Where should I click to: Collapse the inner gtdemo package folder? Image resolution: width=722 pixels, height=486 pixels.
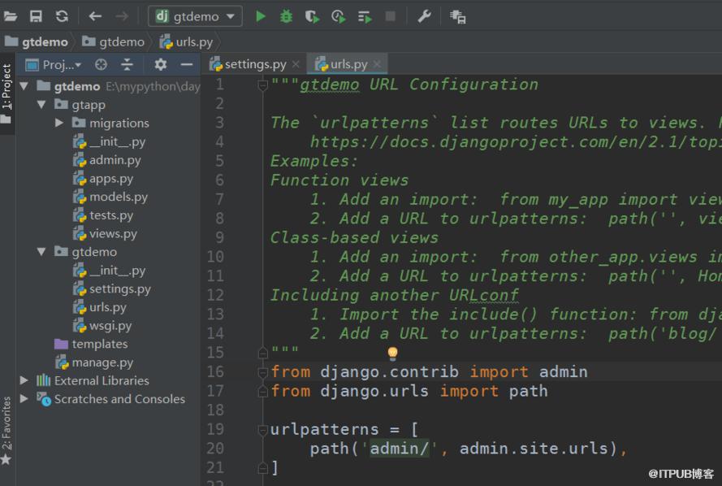[41, 251]
